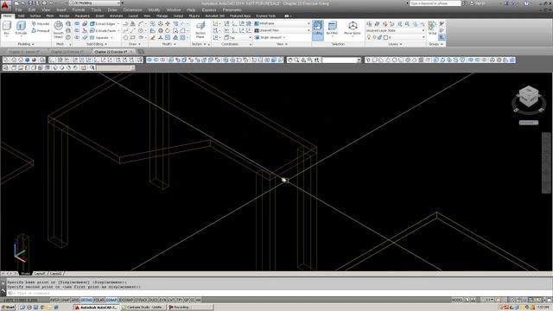The height and width of the screenshot is (311, 553).
Task: Click the UCS icon in the viewport corner
Action: coord(19,252)
